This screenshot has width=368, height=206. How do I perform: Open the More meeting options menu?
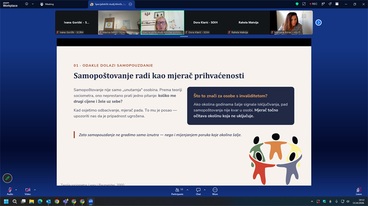click(x=215, y=191)
